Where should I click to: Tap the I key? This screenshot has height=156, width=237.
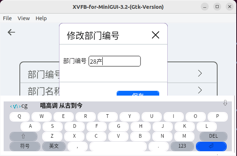point(174,116)
